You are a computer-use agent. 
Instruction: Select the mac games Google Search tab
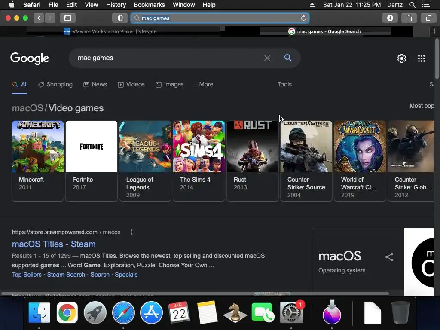(325, 31)
